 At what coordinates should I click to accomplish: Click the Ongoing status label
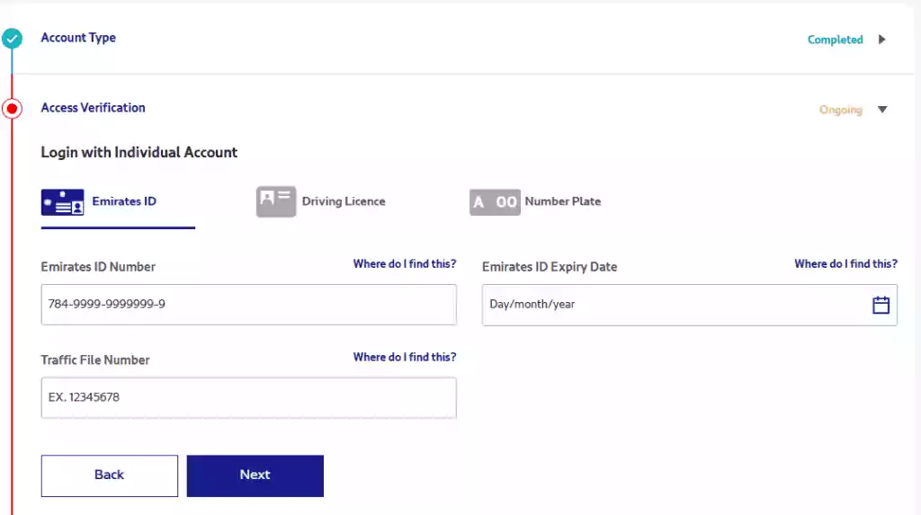point(841,110)
